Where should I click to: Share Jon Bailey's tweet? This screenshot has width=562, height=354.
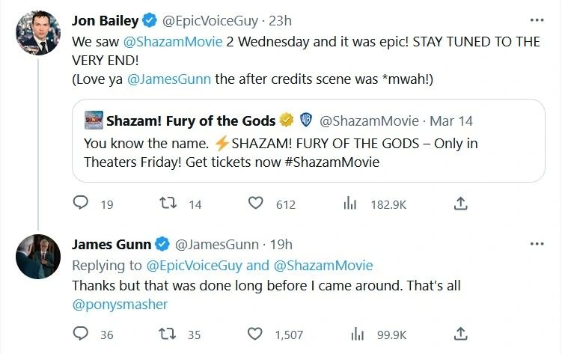point(461,204)
